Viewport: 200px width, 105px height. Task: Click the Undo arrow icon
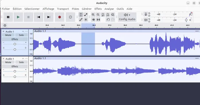click(108, 20)
